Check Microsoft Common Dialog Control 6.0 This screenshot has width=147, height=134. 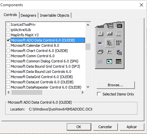coord(9,61)
